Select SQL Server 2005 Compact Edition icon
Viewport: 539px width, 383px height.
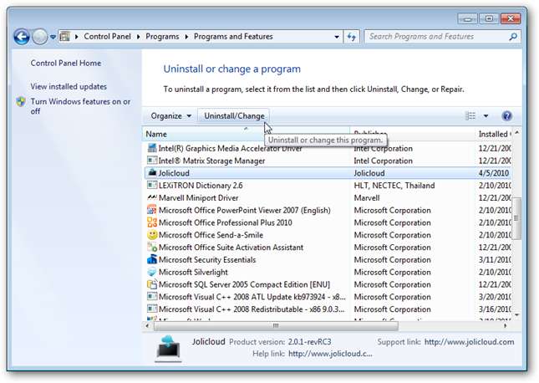click(x=152, y=284)
